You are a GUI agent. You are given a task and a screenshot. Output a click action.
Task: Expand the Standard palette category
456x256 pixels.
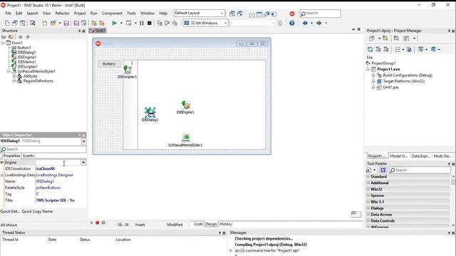[x=368, y=176]
